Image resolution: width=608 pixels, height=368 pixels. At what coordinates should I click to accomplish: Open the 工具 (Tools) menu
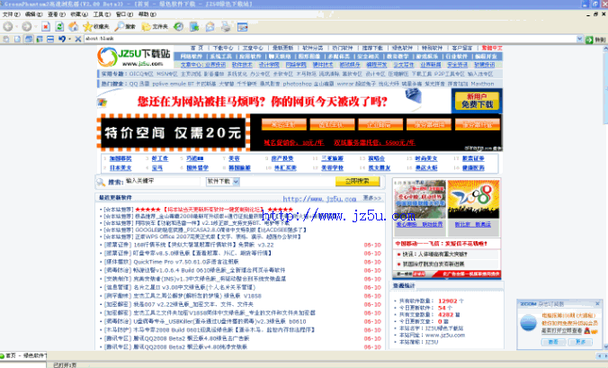click(x=102, y=14)
